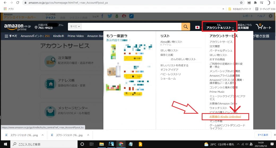
Task: Open Kindle本 in the navigation bar
Action: click(59, 36)
